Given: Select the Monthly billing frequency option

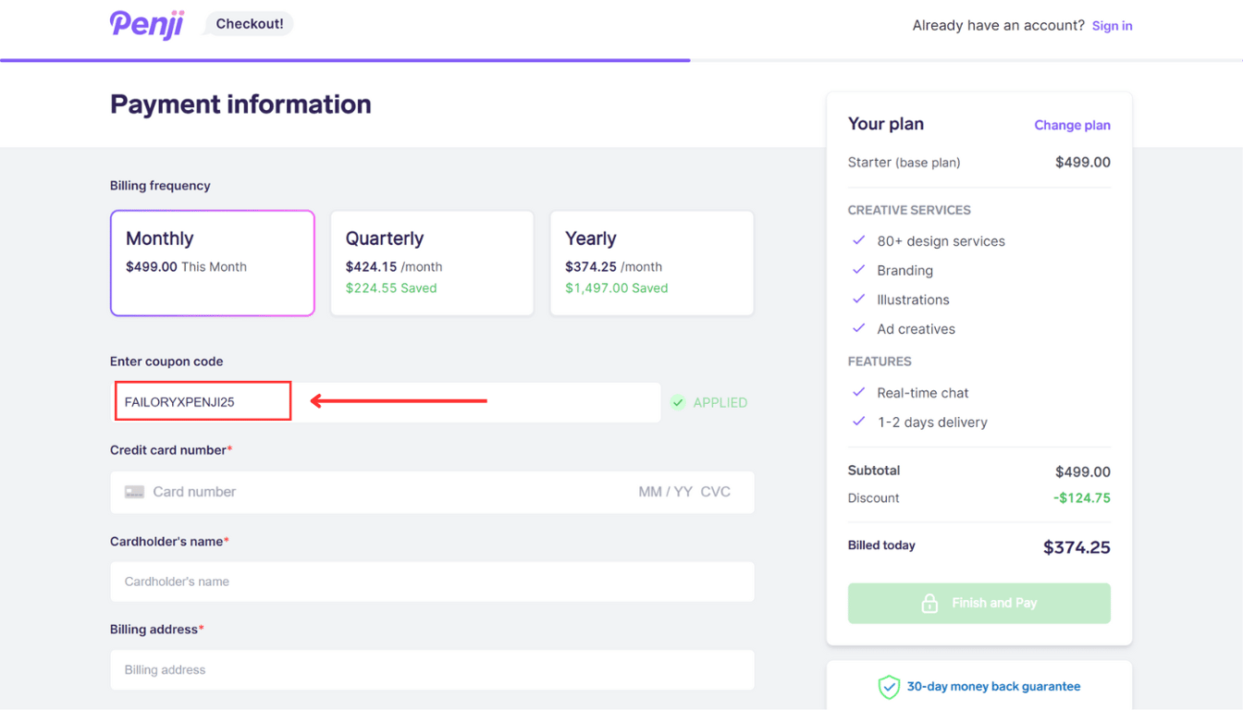Looking at the screenshot, I should (x=213, y=263).
